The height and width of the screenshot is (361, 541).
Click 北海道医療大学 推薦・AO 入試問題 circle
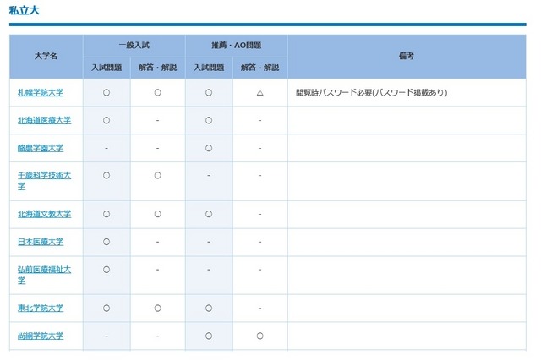209,120
